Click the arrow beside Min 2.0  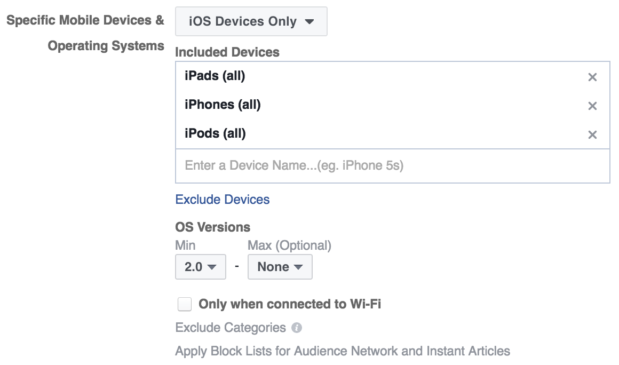[x=212, y=267]
